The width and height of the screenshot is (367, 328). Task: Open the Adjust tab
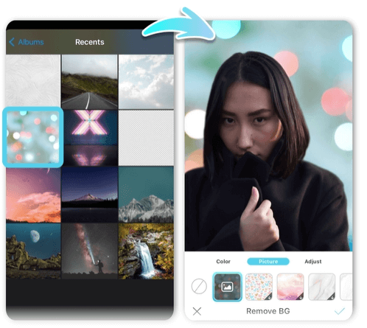(x=313, y=262)
